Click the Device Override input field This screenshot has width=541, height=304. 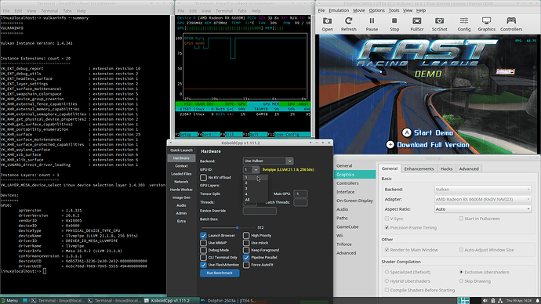(260, 211)
